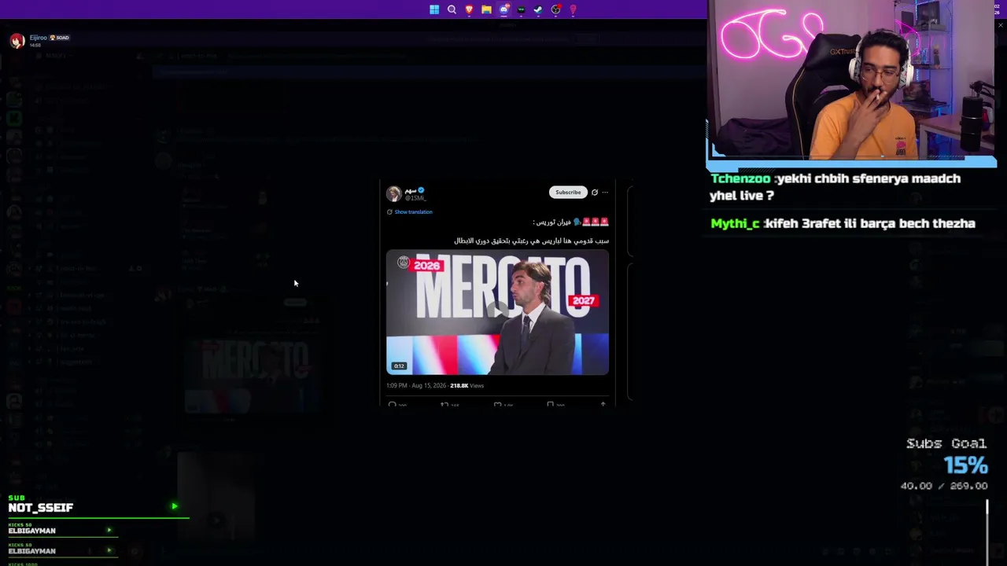Open the Windows Start menu
Image resolution: width=1007 pixels, height=566 pixels.
click(434, 9)
